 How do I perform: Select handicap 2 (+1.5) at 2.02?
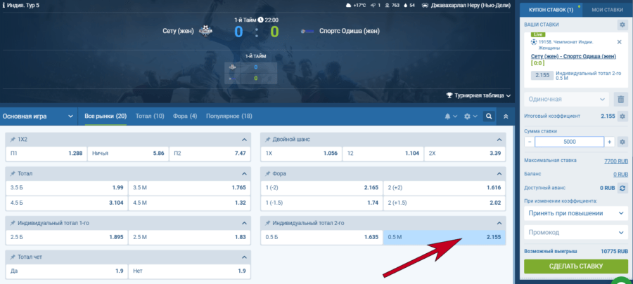point(445,203)
